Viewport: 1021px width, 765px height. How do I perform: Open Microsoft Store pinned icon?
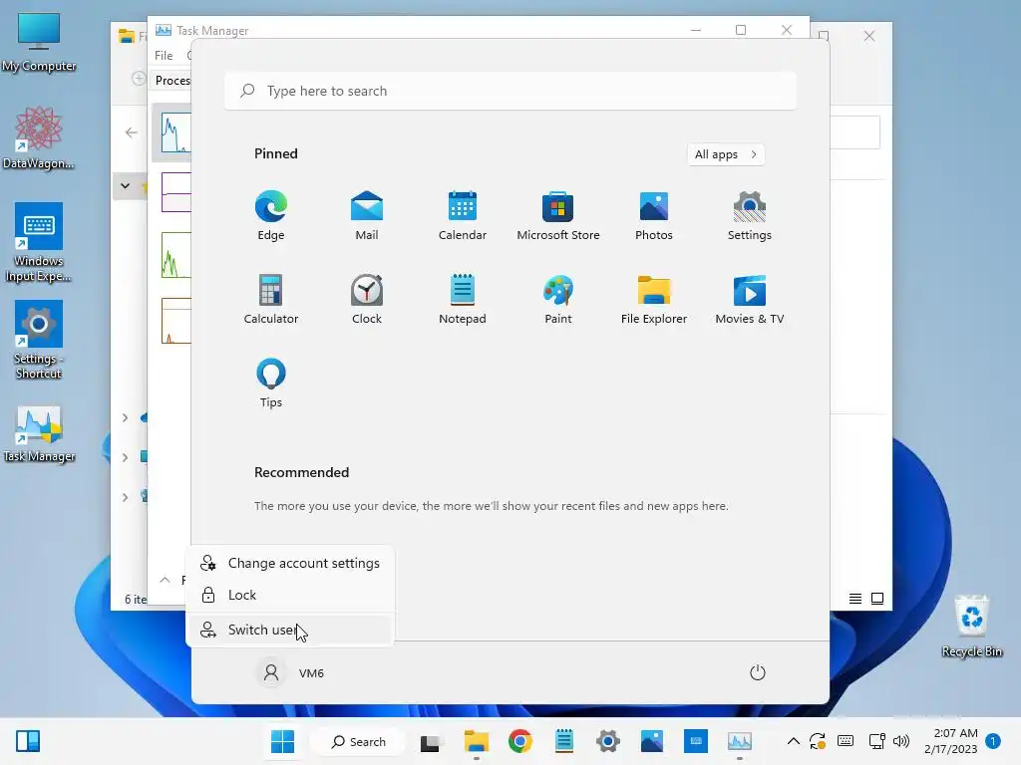coord(558,215)
